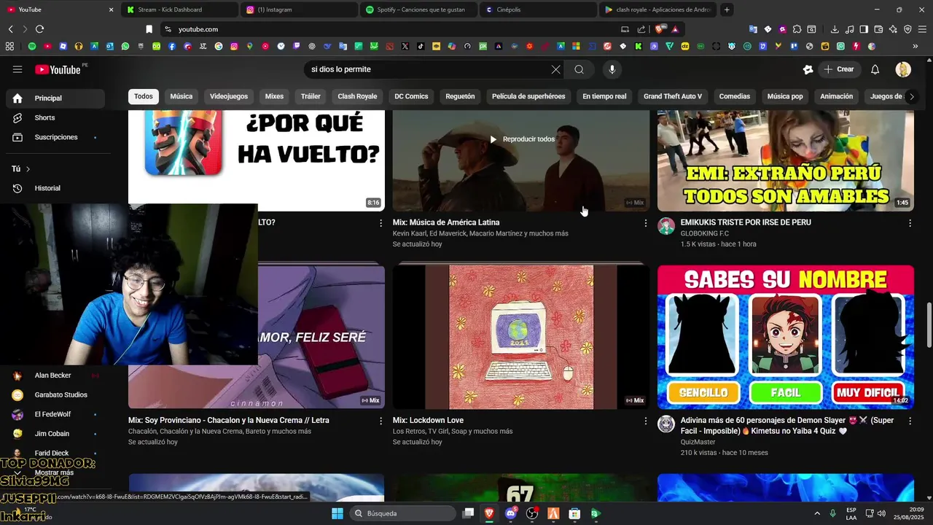Select the Videojuegos filter chip
Viewport: 933px width, 525px height.
[x=229, y=96]
